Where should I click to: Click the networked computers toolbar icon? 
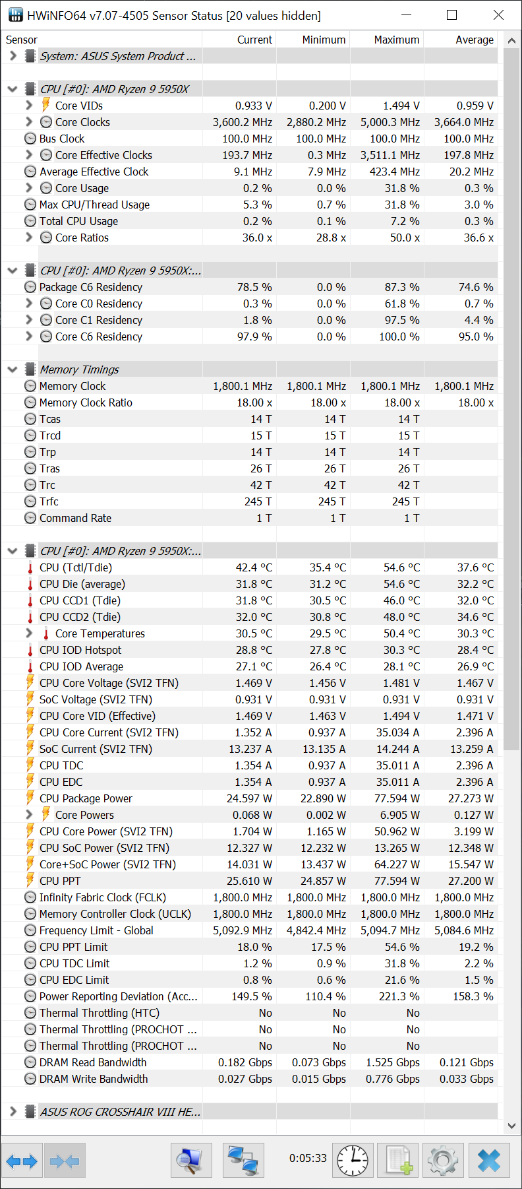click(x=243, y=1161)
